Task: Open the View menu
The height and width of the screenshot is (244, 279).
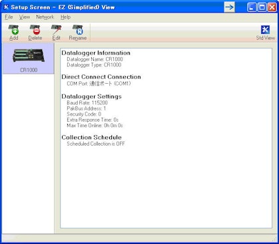Action: pos(25,17)
